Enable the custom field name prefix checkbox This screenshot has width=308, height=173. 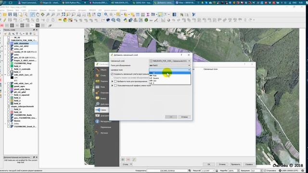pos(115,86)
